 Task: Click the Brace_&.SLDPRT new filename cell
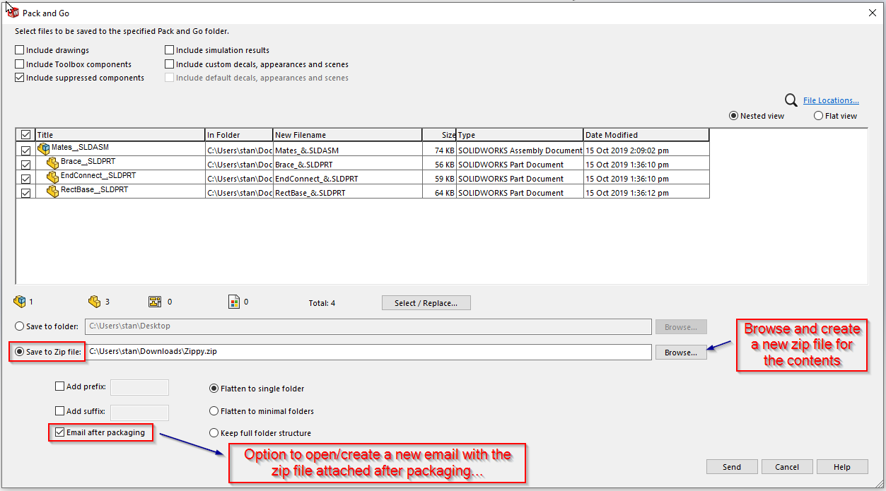click(347, 165)
